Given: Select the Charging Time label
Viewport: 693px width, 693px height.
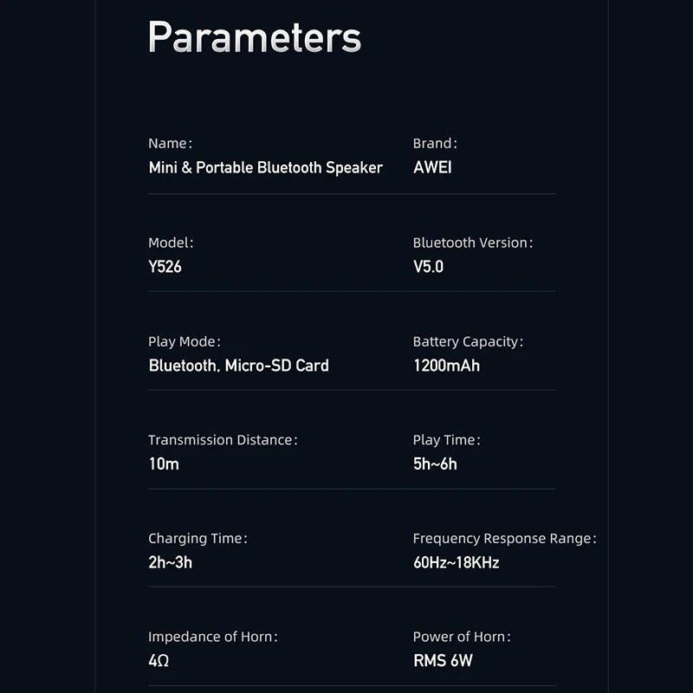Looking at the screenshot, I should pyautogui.click(x=198, y=539).
